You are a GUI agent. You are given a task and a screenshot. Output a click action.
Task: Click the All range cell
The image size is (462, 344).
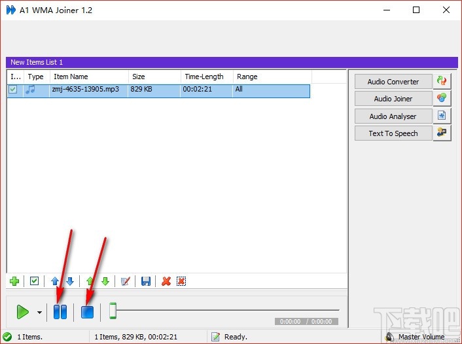tap(239, 89)
